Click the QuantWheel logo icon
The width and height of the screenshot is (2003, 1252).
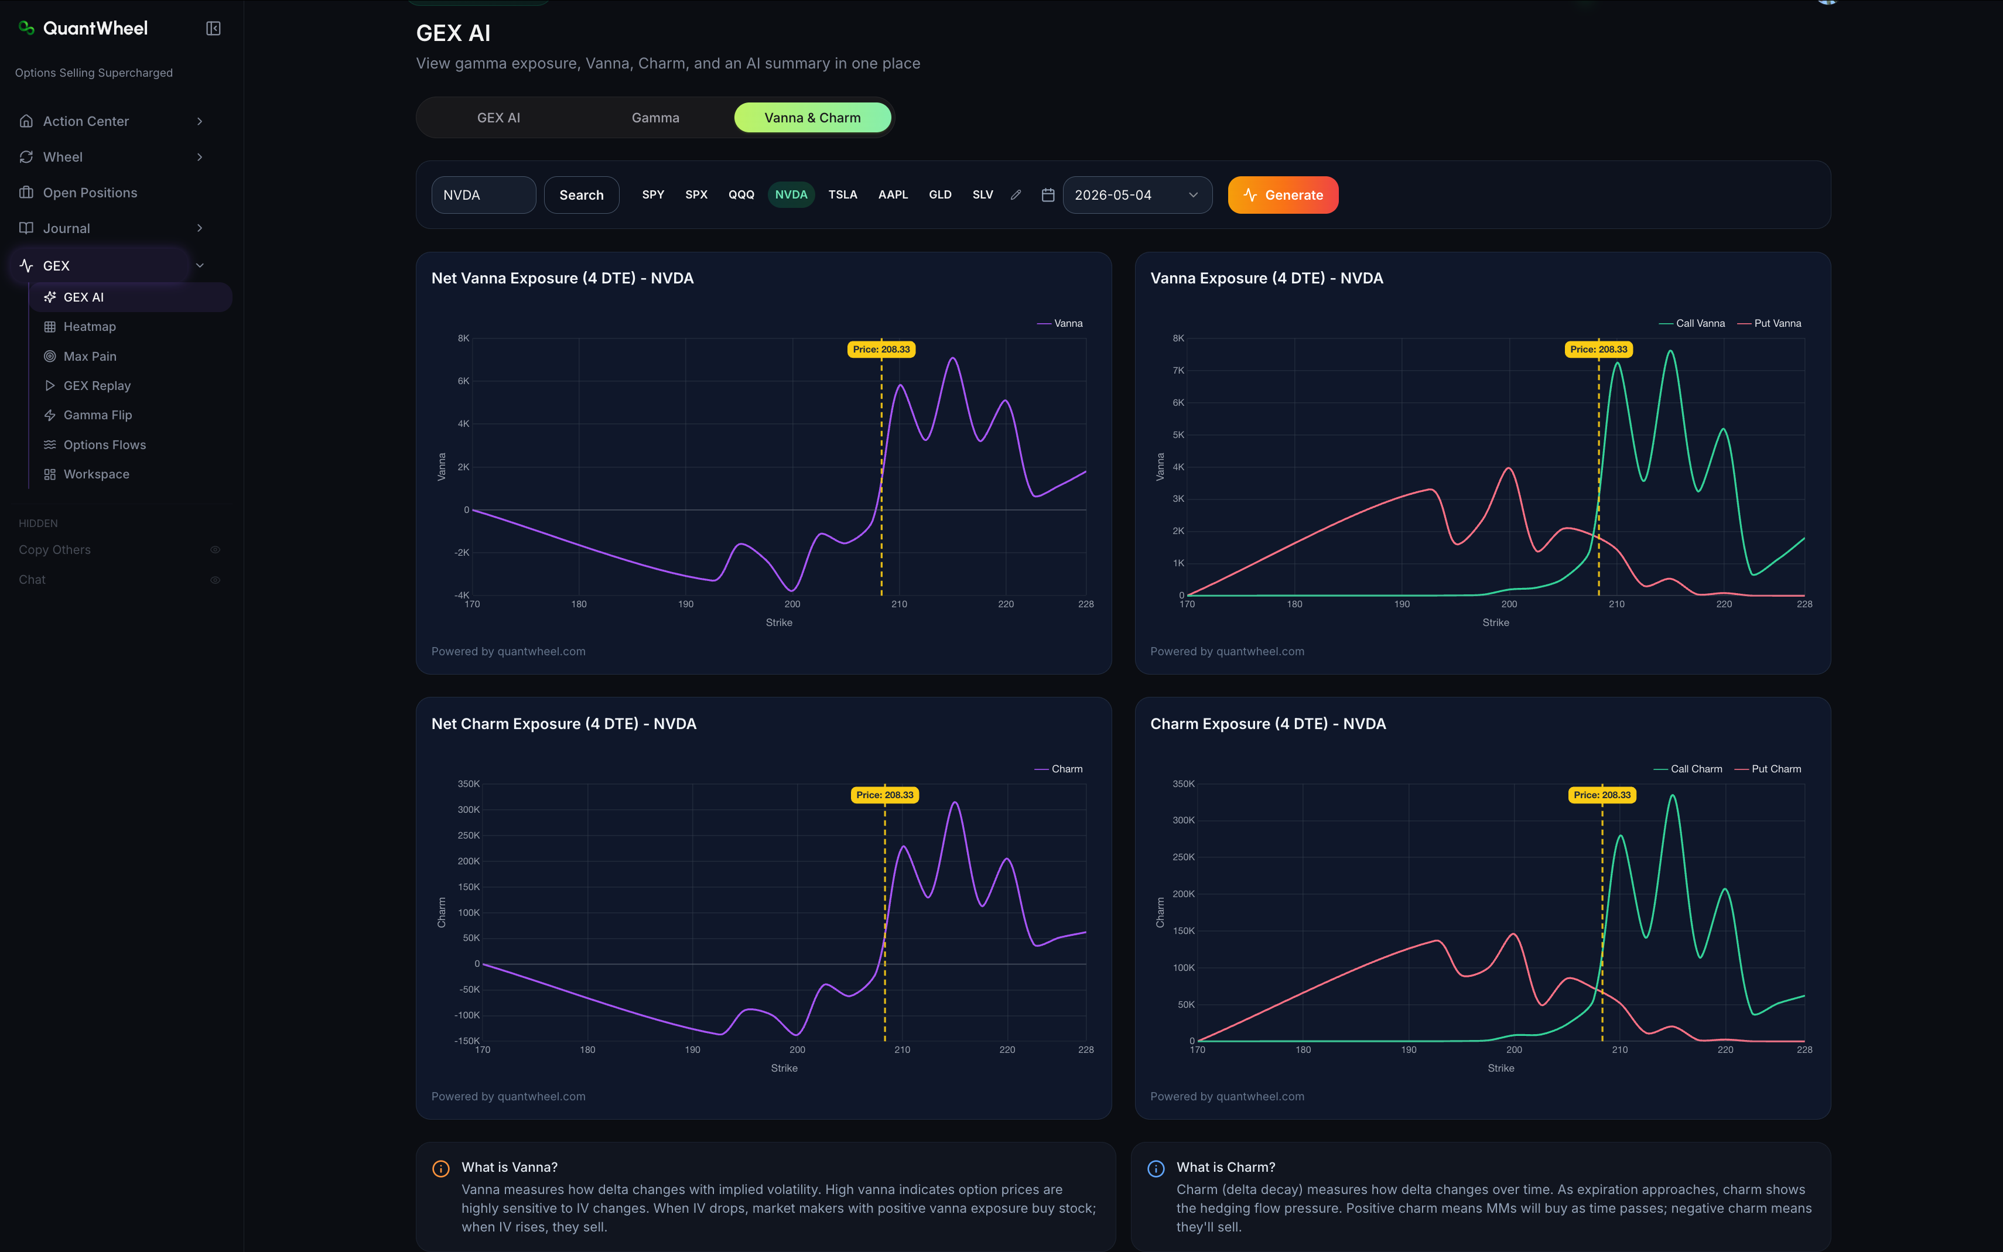pos(26,28)
